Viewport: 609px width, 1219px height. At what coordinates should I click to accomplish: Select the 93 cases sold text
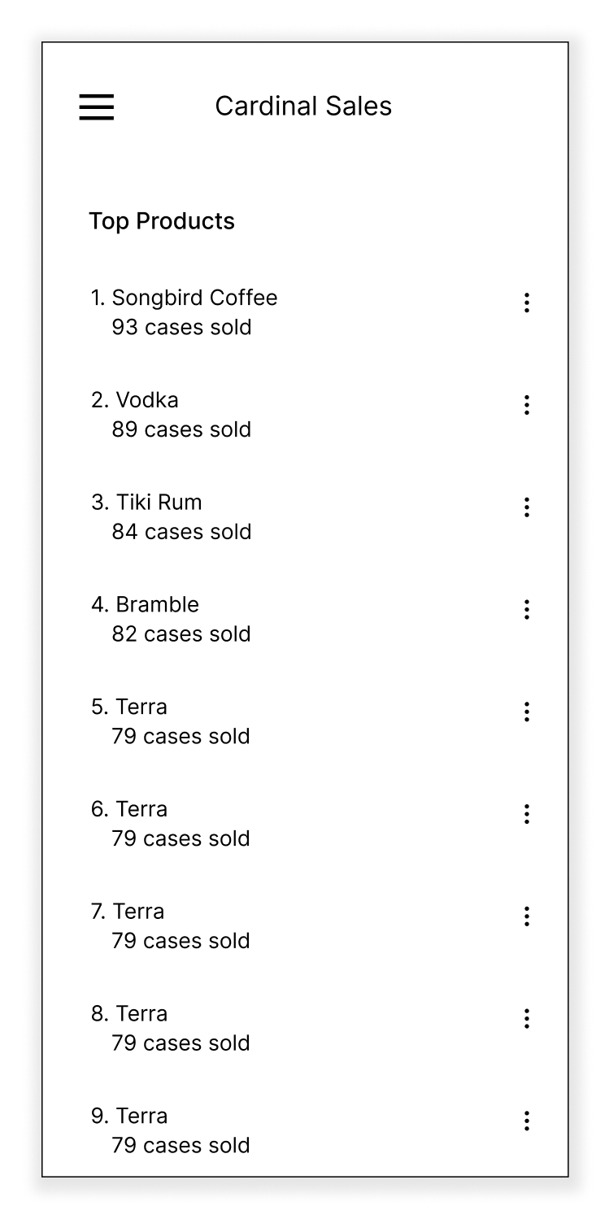(181, 328)
